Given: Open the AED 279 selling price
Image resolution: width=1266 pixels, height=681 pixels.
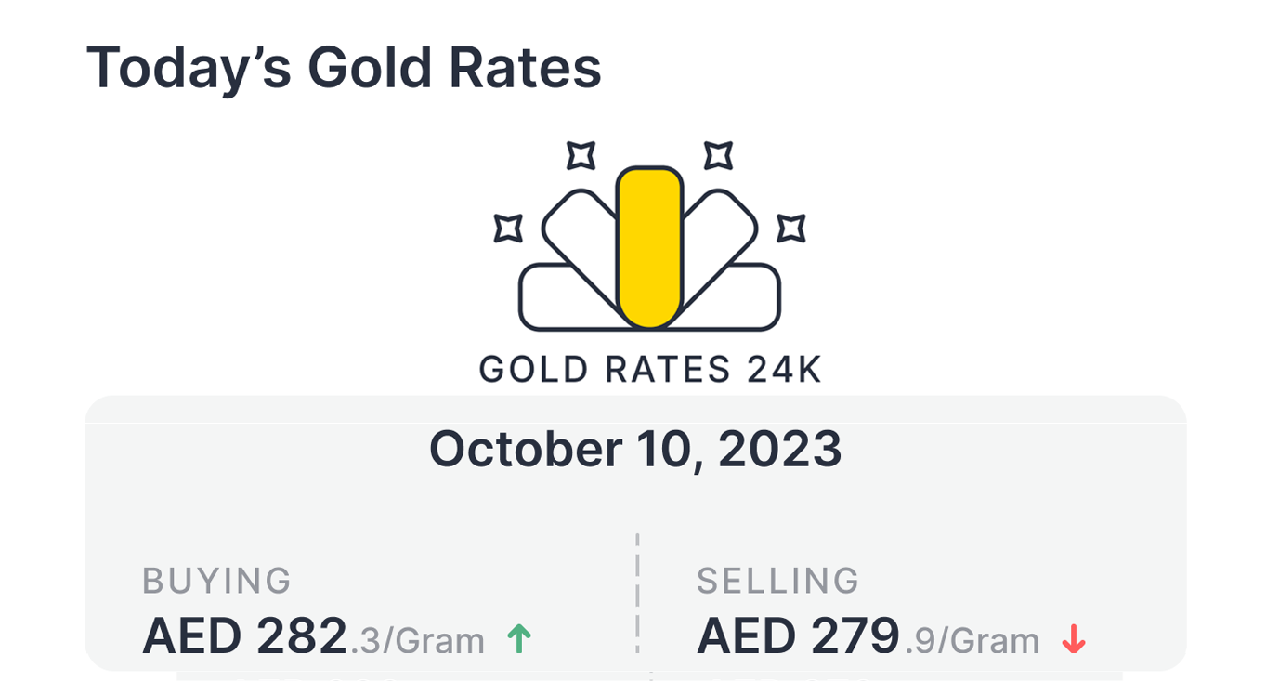Looking at the screenshot, I should pyautogui.click(x=798, y=636).
